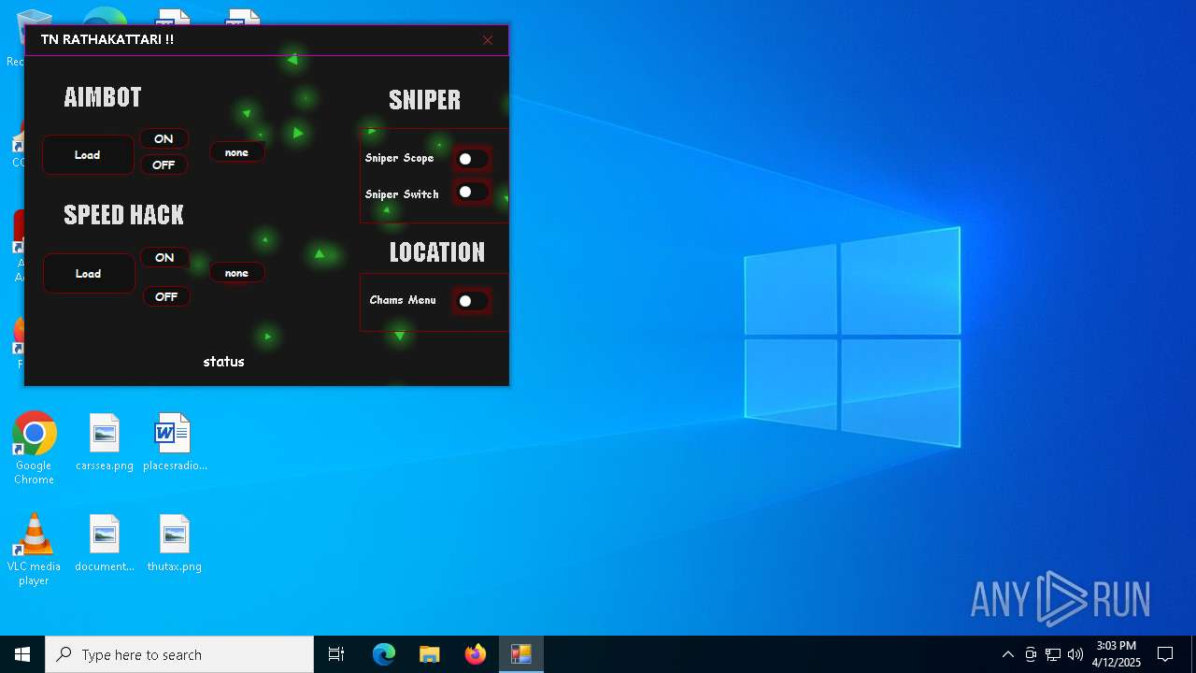Enable the Sniper Scope toggle
This screenshot has height=673, width=1196.
pos(472,159)
